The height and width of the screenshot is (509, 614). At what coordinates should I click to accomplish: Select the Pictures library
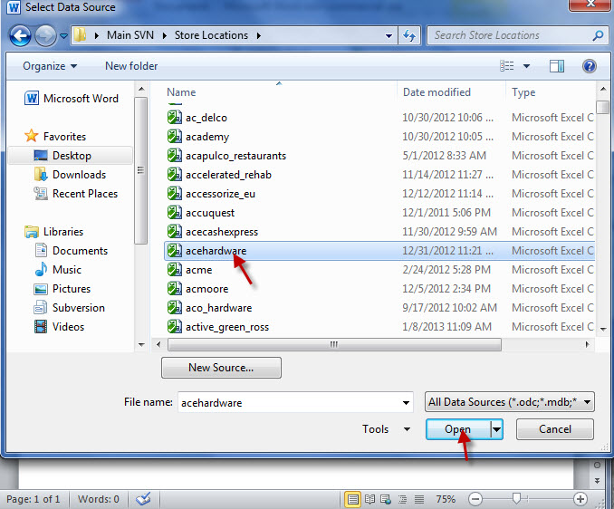click(62, 289)
